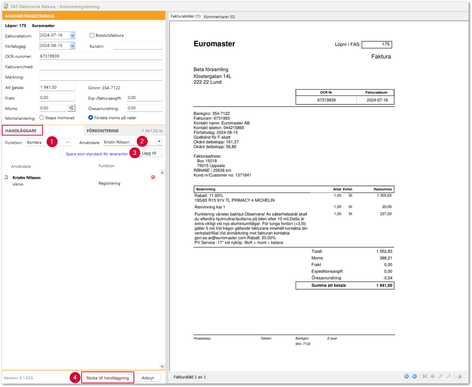Click Version: 6.1.655 label
Screen dimensions: 472x387
(x=19, y=378)
